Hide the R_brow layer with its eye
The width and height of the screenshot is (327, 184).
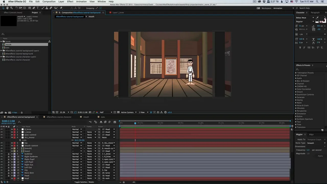pos(2,129)
